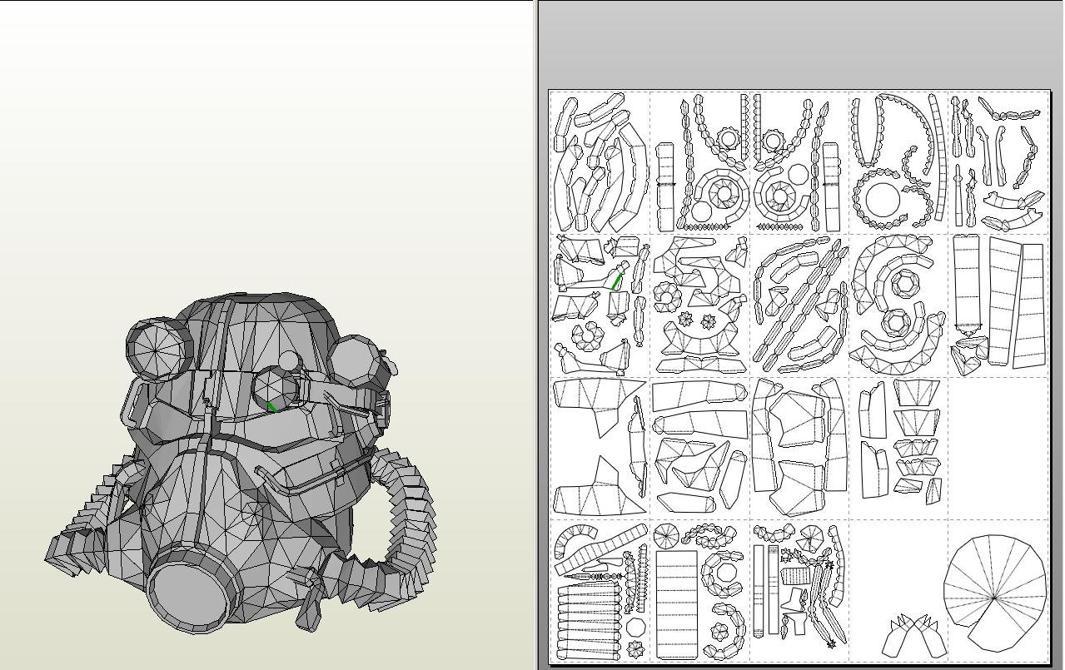Image resolution: width=1065 pixels, height=670 pixels.
Task: Click the round respirator filter on helmet front
Action: tap(188, 589)
